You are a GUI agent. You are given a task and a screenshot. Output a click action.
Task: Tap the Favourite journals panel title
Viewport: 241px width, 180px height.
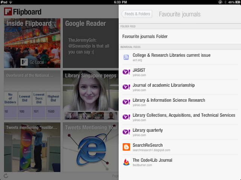coord(180,14)
